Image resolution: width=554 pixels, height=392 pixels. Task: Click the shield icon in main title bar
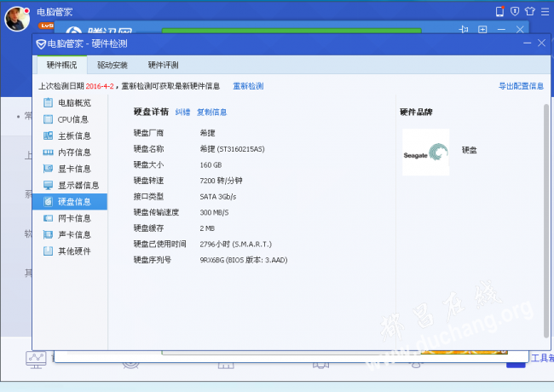(x=515, y=11)
